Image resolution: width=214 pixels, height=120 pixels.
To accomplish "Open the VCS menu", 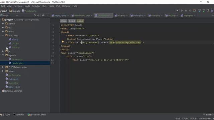I will point(58,6).
